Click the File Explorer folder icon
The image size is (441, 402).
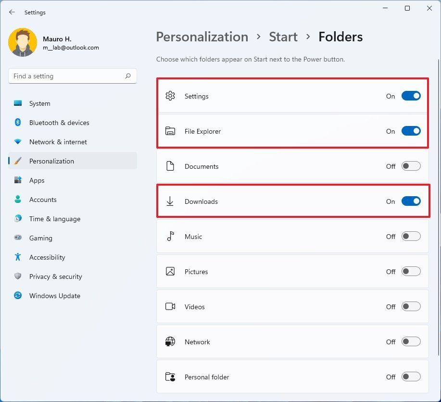point(170,131)
